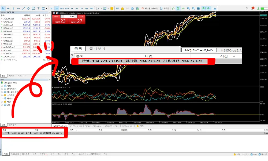Expand the 스크립트 node in Navigator
This screenshot has height=161, width=268.
2,95
